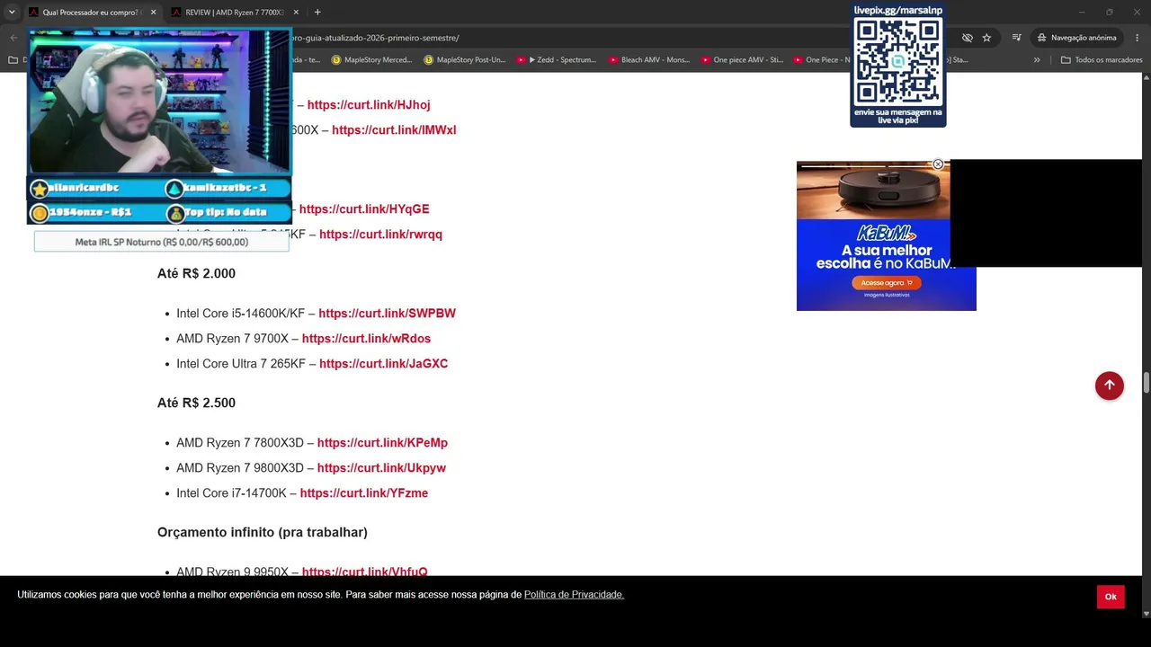The image size is (1151, 647).
Task: Click the star icon beside allanricardbc
Action: tap(40, 189)
